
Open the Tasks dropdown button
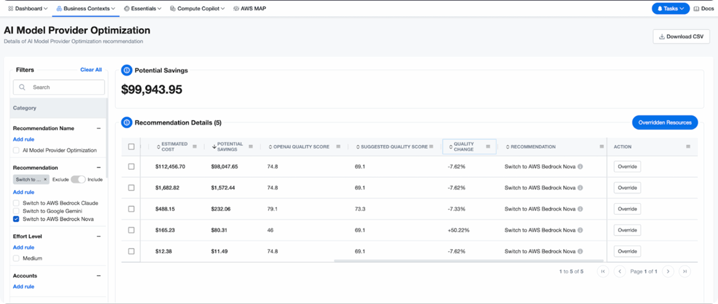point(670,8)
